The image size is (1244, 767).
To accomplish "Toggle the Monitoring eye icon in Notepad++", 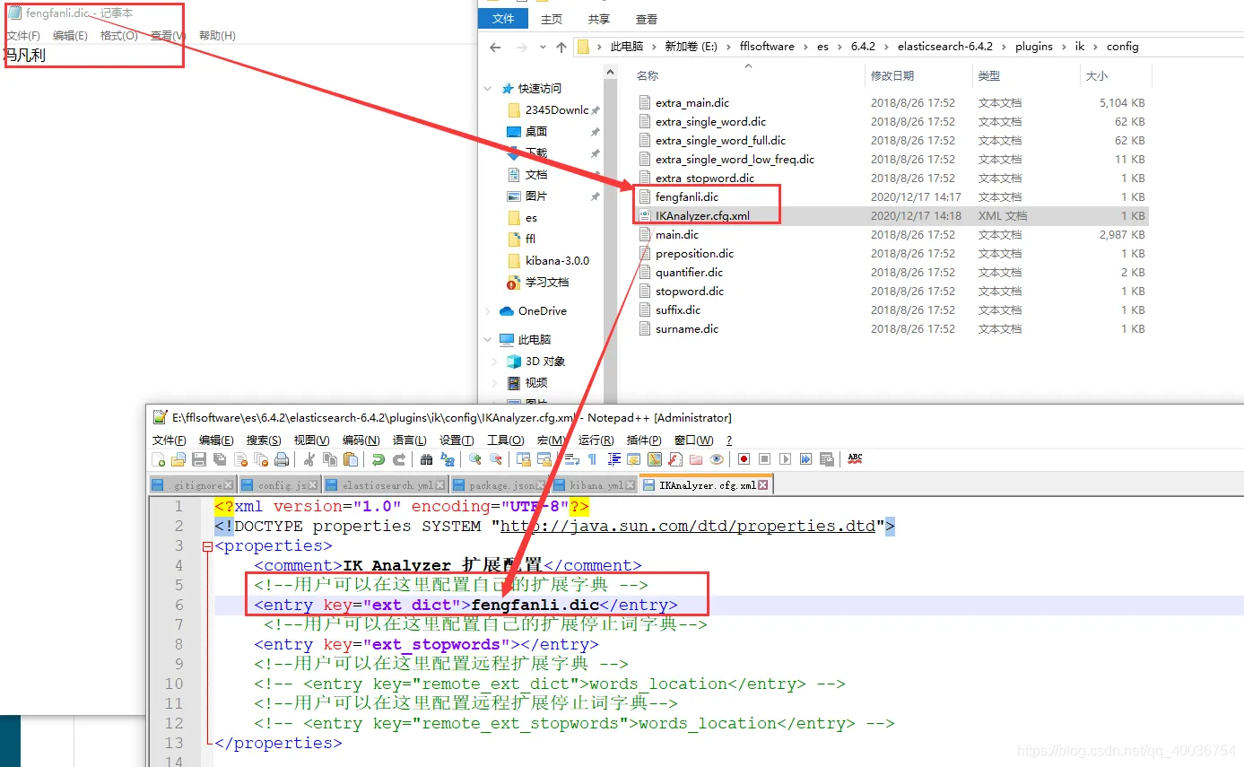I will pyautogui.click(x=717, y=459).
